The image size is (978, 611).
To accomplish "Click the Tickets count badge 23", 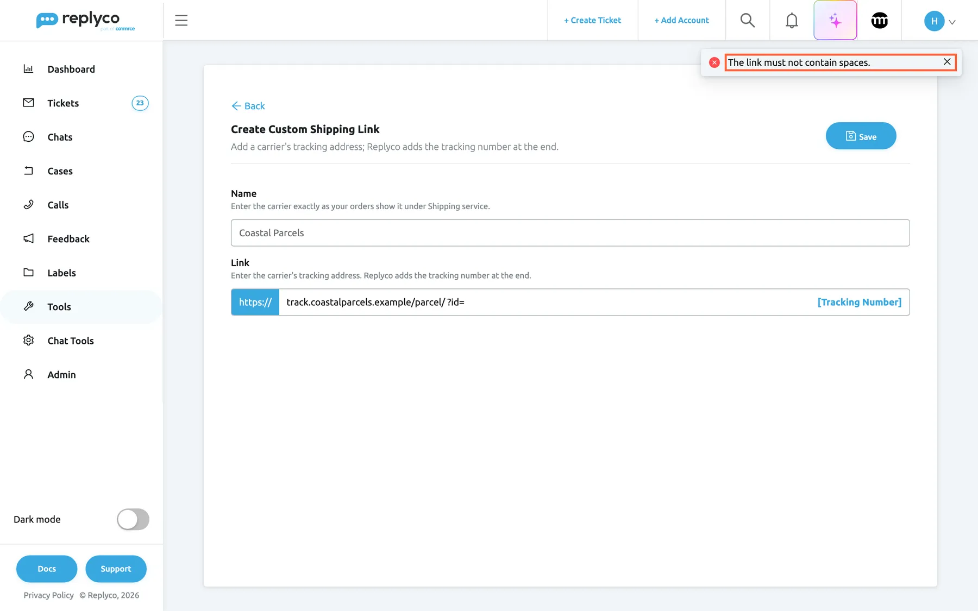I will (140, 103).
